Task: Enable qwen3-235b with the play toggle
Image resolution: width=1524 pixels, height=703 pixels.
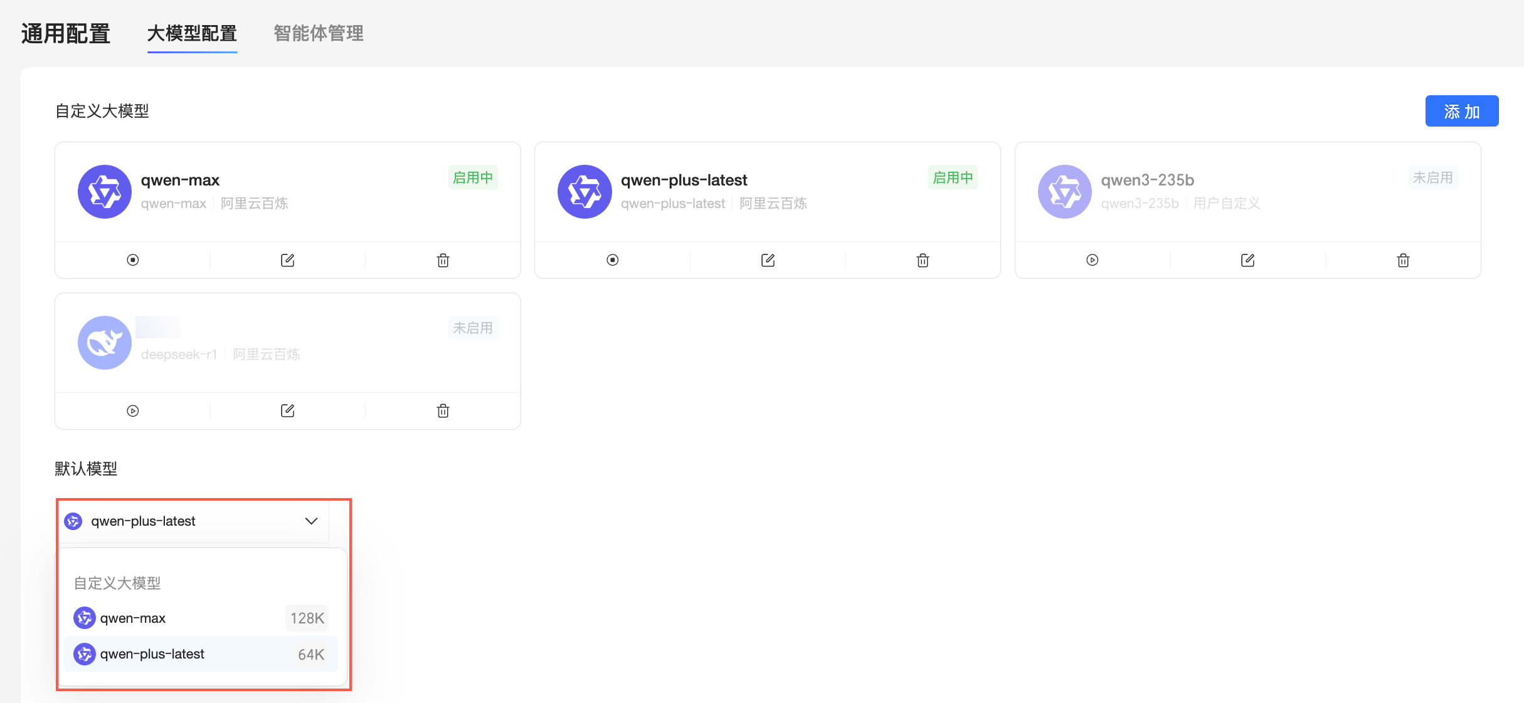Action: click(x=1092, y=260)
